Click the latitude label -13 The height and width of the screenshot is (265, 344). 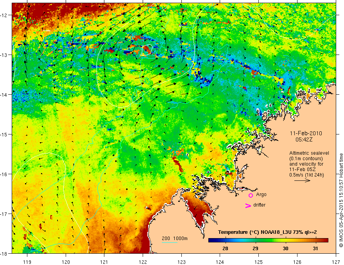(x=4, y=55)
